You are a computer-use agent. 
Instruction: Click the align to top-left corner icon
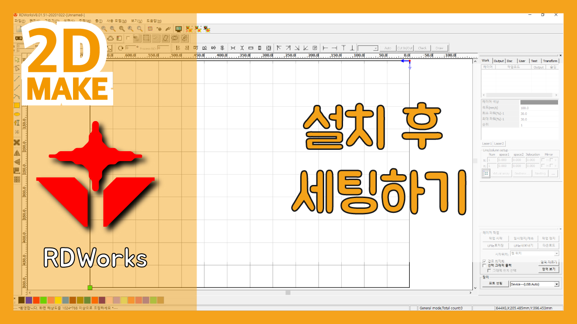(x=279, y=48)
